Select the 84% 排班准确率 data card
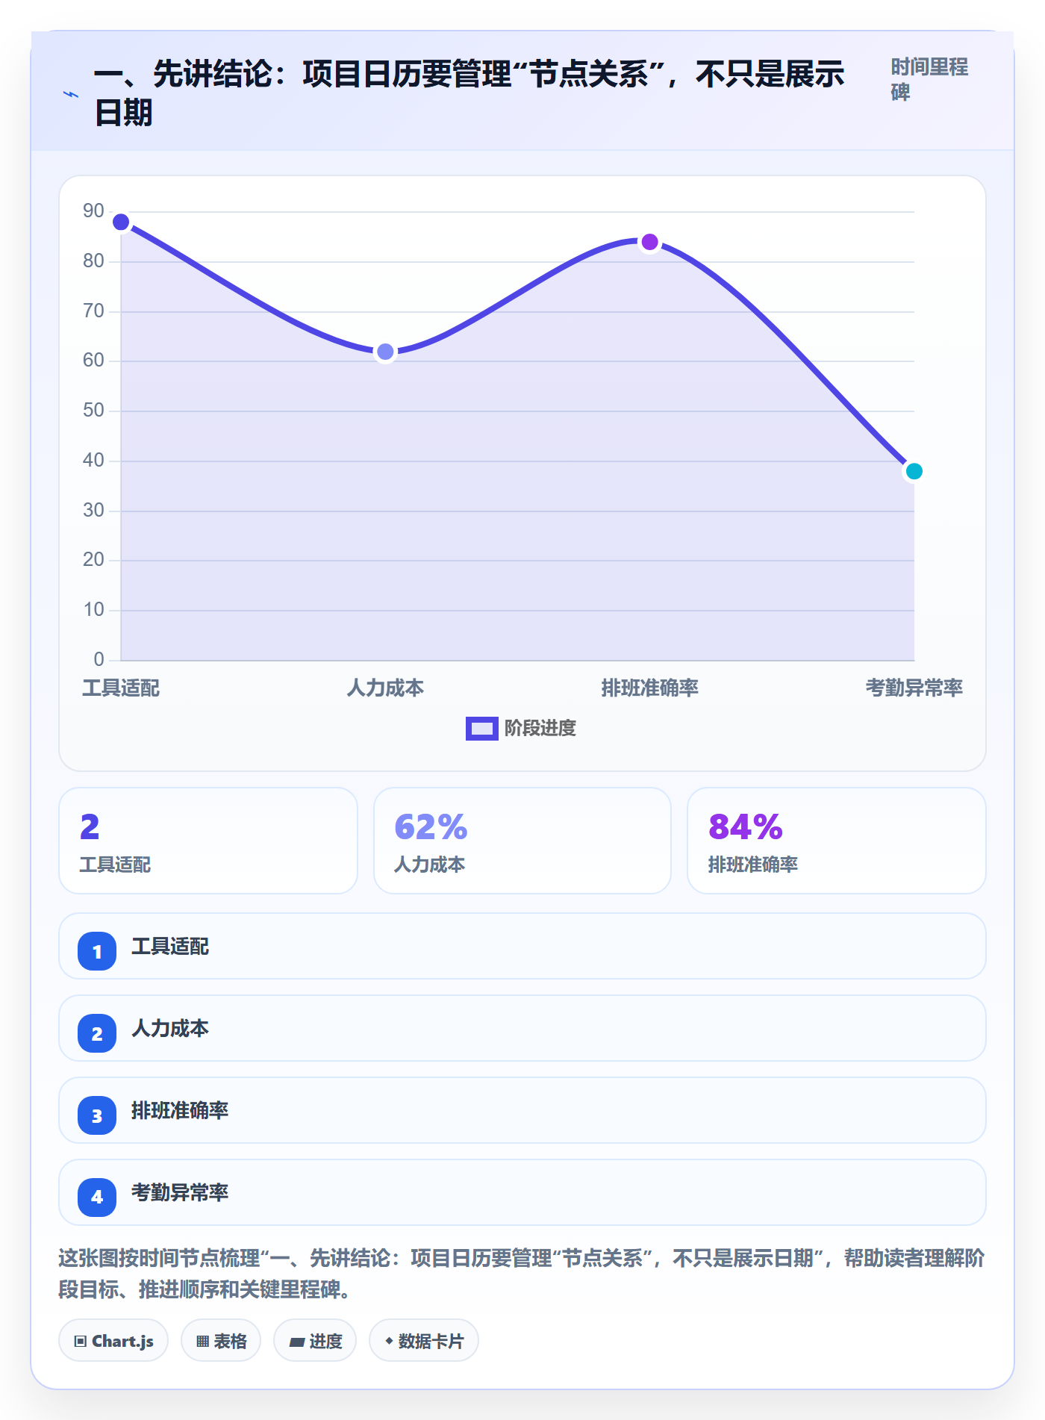 click(x=837, y=841)
